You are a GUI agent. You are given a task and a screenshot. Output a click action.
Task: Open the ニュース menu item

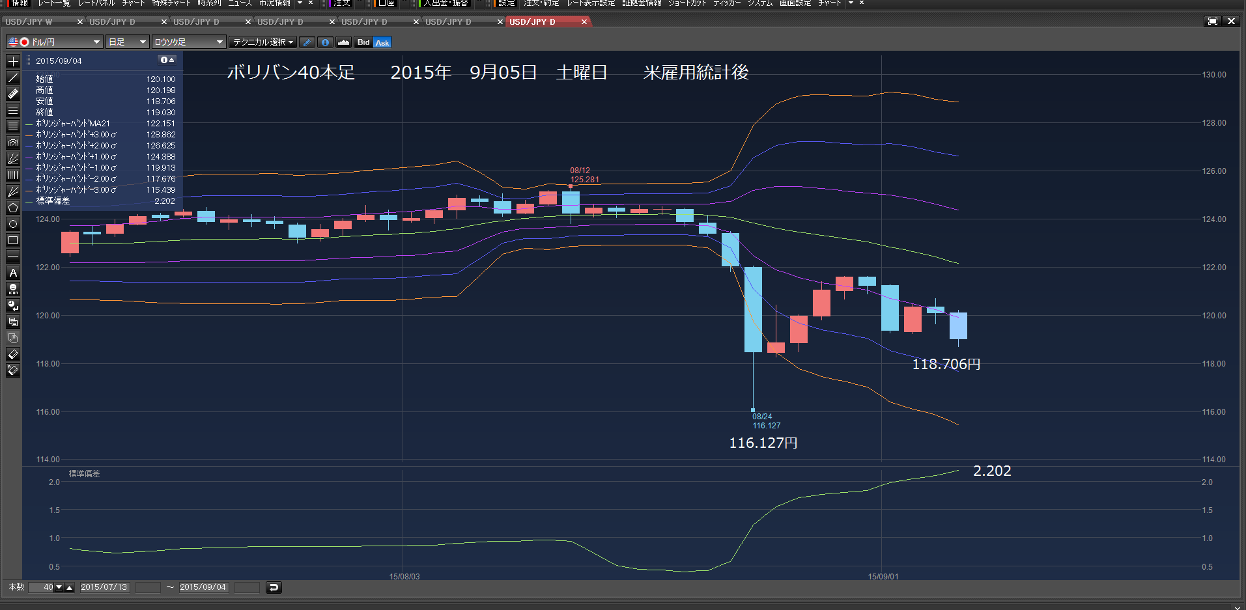[x=240, y=3]
